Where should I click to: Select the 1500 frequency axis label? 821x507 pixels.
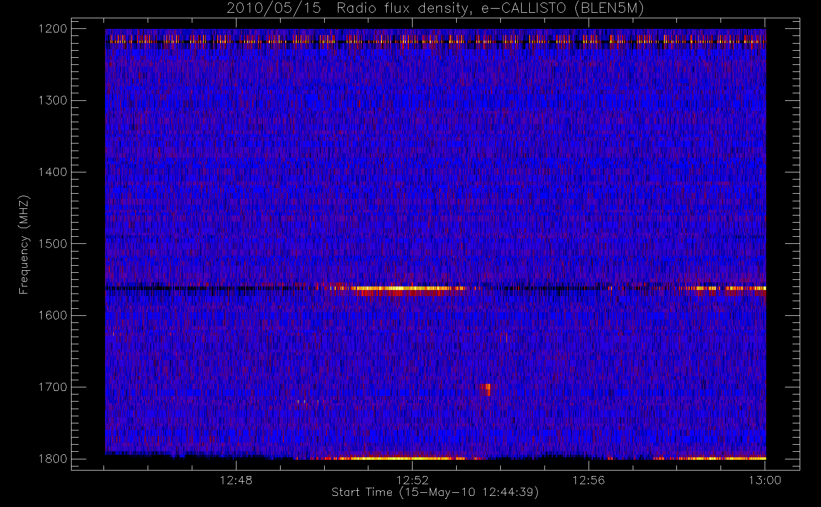[x=53, y=243]
